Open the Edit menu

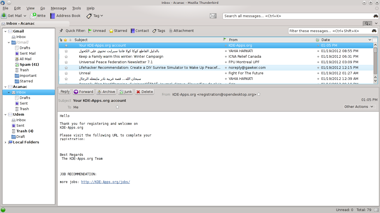(x=17, y=8)
